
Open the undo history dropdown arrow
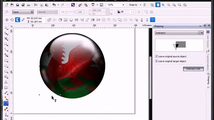(58, 5)
